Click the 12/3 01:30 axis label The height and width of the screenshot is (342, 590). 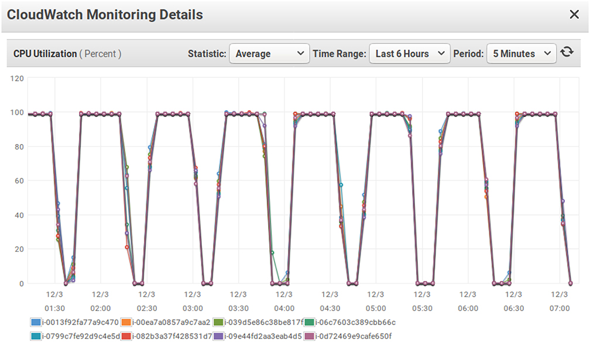(x=54, y=302)
